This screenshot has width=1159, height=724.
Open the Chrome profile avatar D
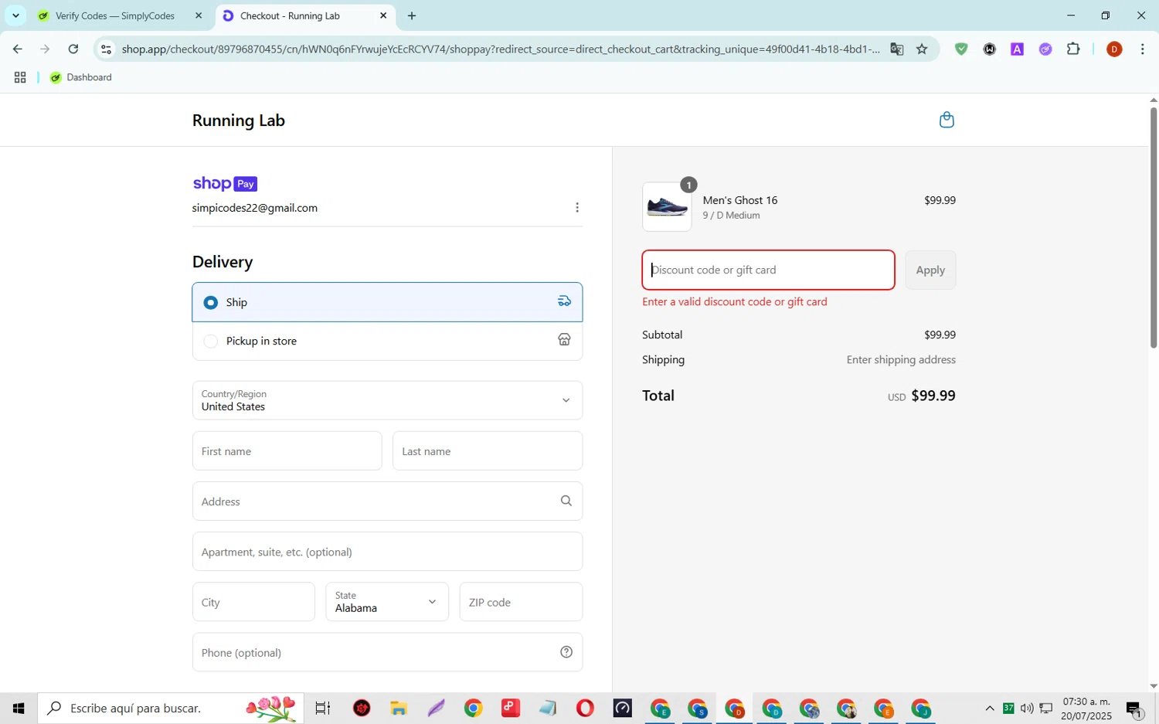[1114, 49]
